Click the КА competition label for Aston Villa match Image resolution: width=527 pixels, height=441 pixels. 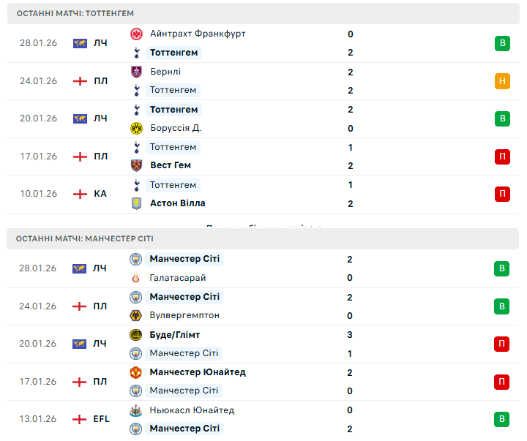pyautogui.click(x=100, y=194)
